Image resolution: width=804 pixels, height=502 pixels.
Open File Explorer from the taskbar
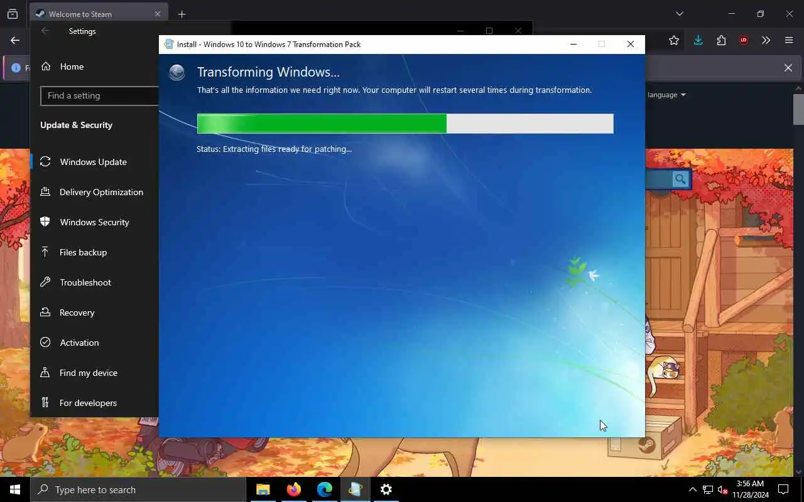[x=263, y=489]
